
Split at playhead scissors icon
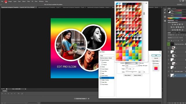pyautogui.click(x=19, y=94)
